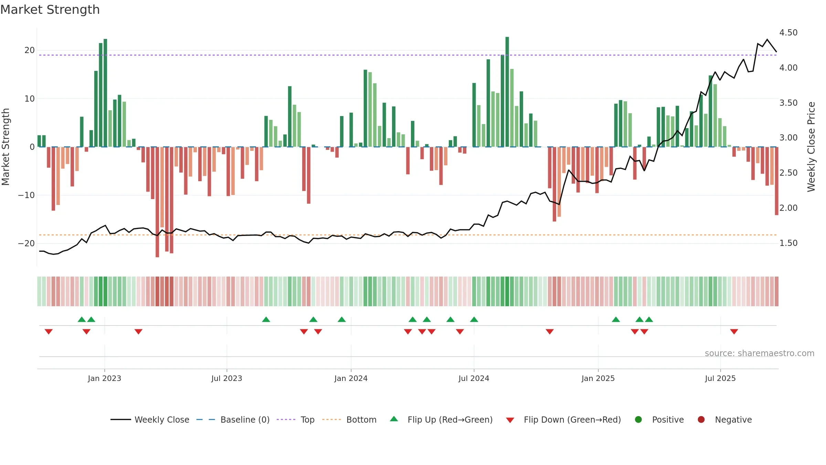Click the 2.00 price axis value
The height and width of the screenshot is (465, 826).
(x=788, y=208)
